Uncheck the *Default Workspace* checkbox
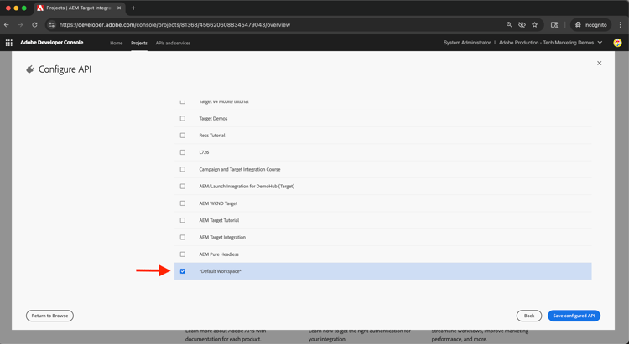 pos(183,271)
